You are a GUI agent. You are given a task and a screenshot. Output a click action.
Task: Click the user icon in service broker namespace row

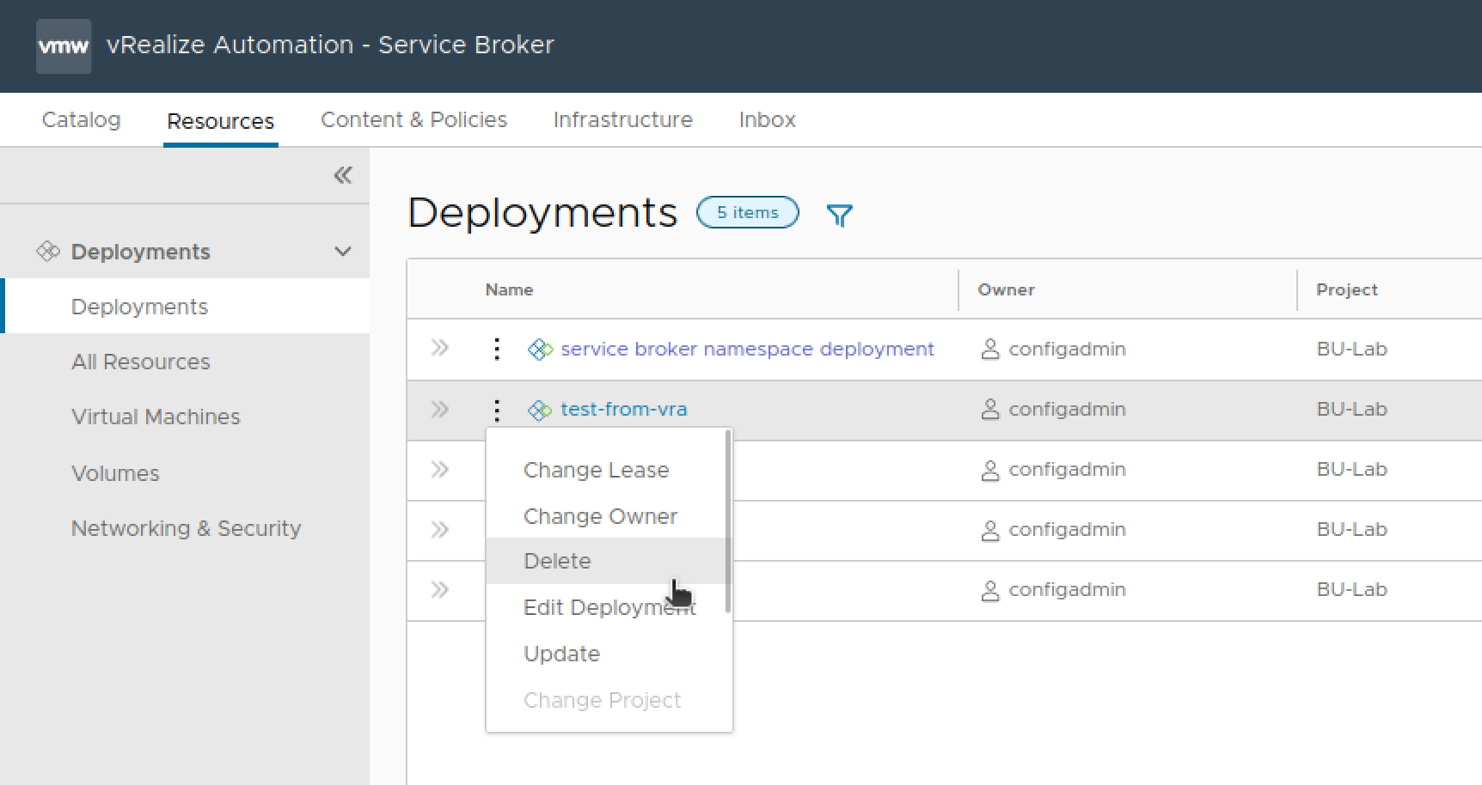click(x=990, y=349)
